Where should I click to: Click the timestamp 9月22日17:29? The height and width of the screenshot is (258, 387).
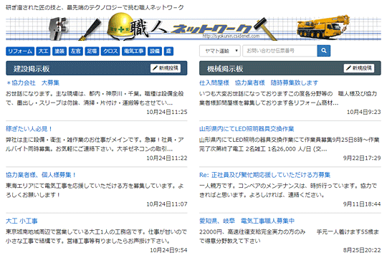362,158
